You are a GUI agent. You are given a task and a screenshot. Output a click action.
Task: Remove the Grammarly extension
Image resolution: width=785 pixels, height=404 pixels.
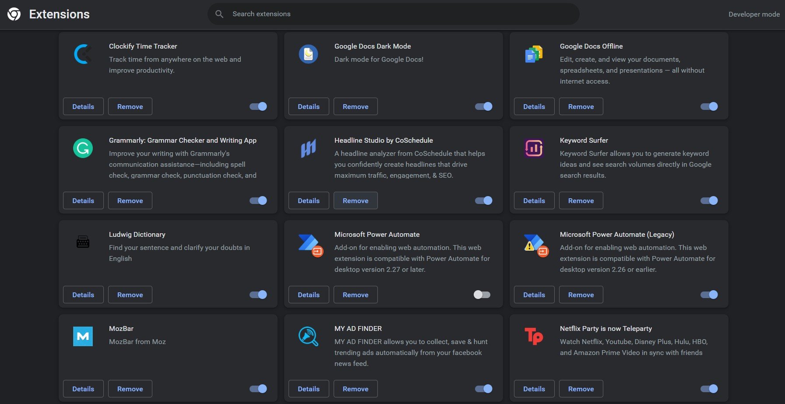(130, 200)
